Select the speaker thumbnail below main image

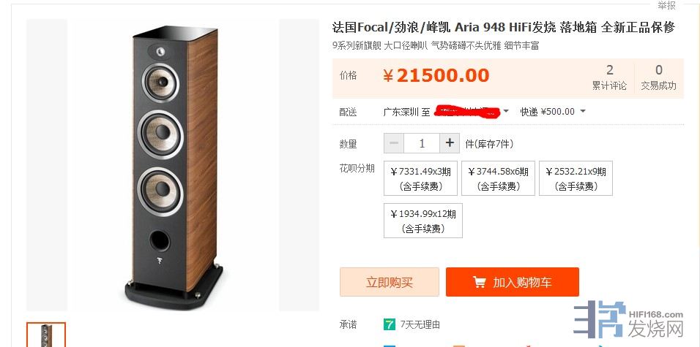coord(46,335)
